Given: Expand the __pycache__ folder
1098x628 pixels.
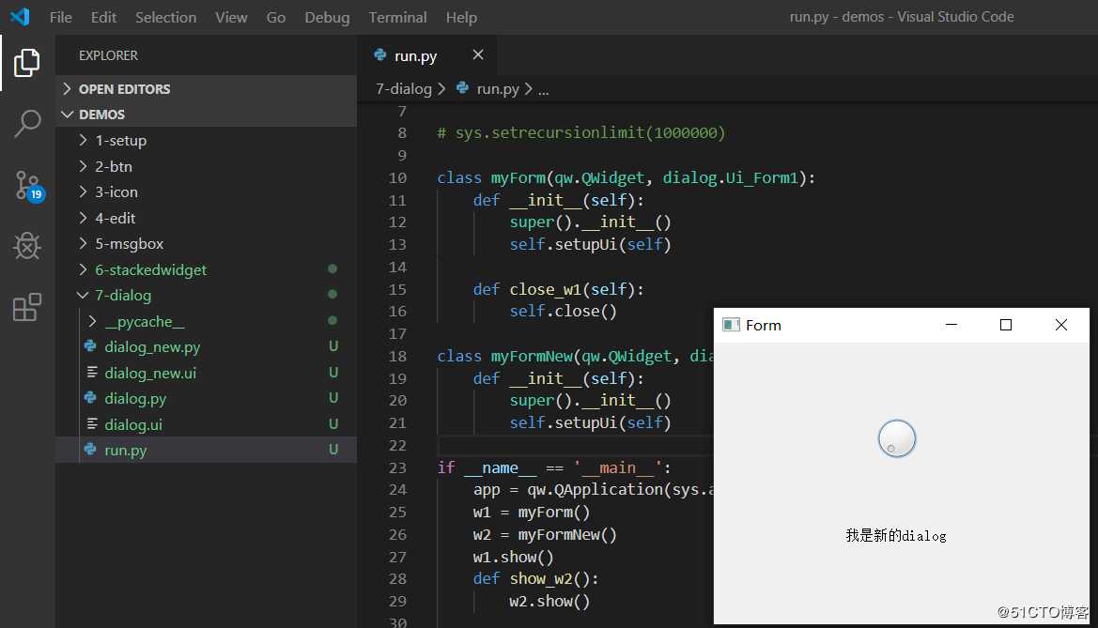Looking at the screenshot, I should tap(145, 321).
